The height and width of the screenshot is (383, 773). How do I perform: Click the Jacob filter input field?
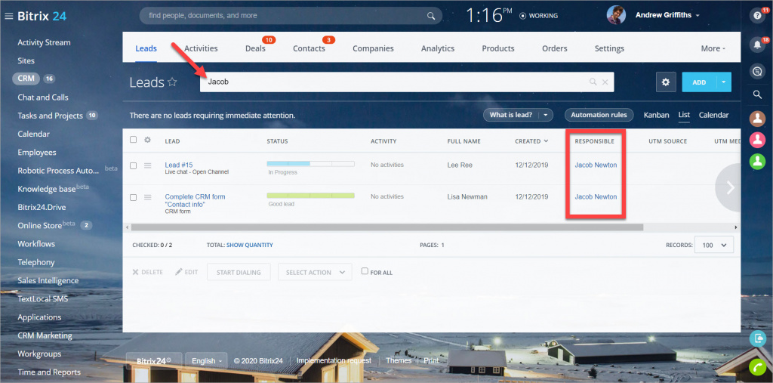pos(407,82)
